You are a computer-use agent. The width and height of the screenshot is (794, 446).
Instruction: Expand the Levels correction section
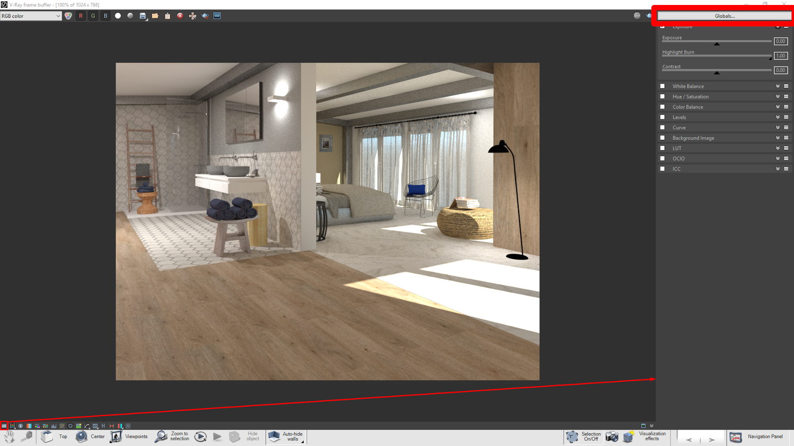click(x=778, y=117)
